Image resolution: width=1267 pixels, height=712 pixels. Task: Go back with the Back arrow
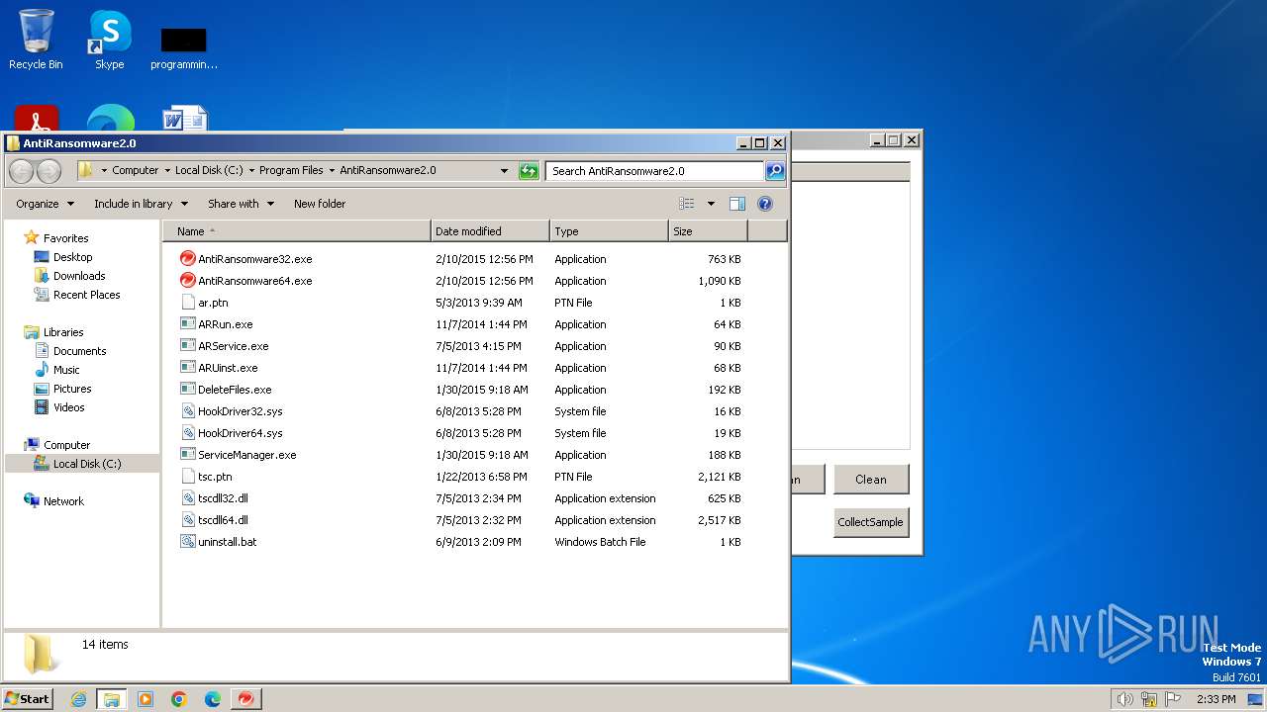click(x=22, y=171)
